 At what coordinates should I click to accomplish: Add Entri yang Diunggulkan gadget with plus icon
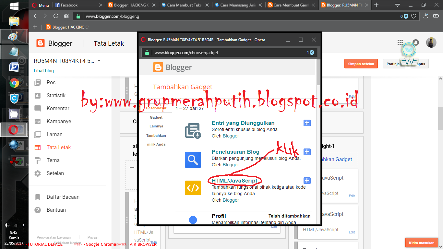pyautogui.click(x=307, y=123)
